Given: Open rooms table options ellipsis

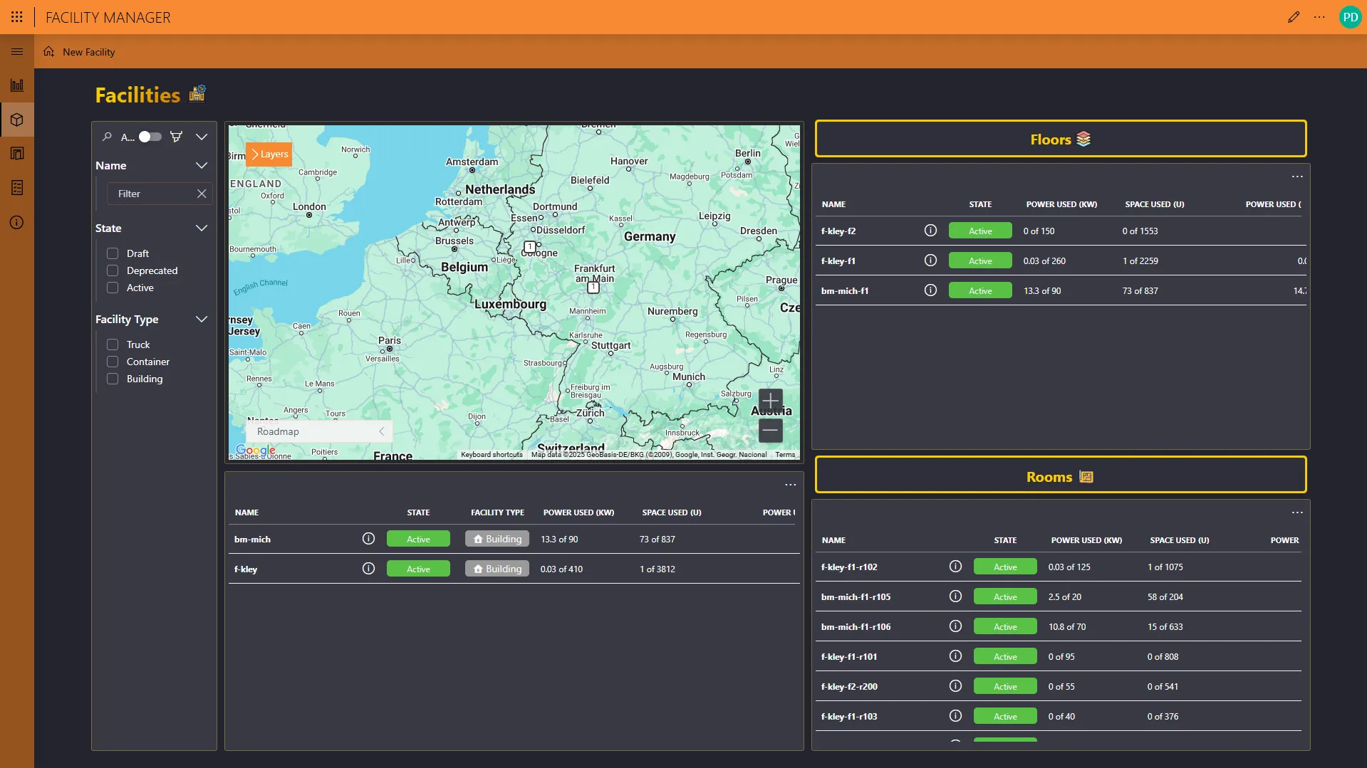Looking at the screenshot, I should (x=1297, y=512).
